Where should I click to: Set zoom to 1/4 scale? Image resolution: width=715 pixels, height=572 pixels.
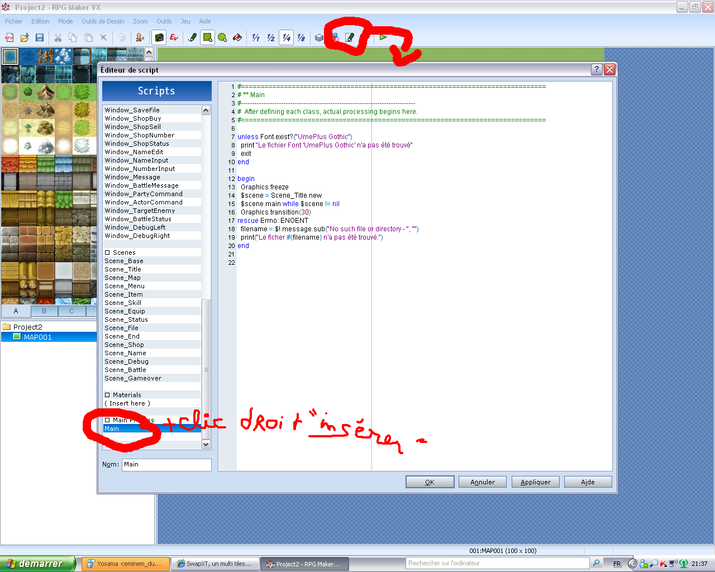pos(286,37)
